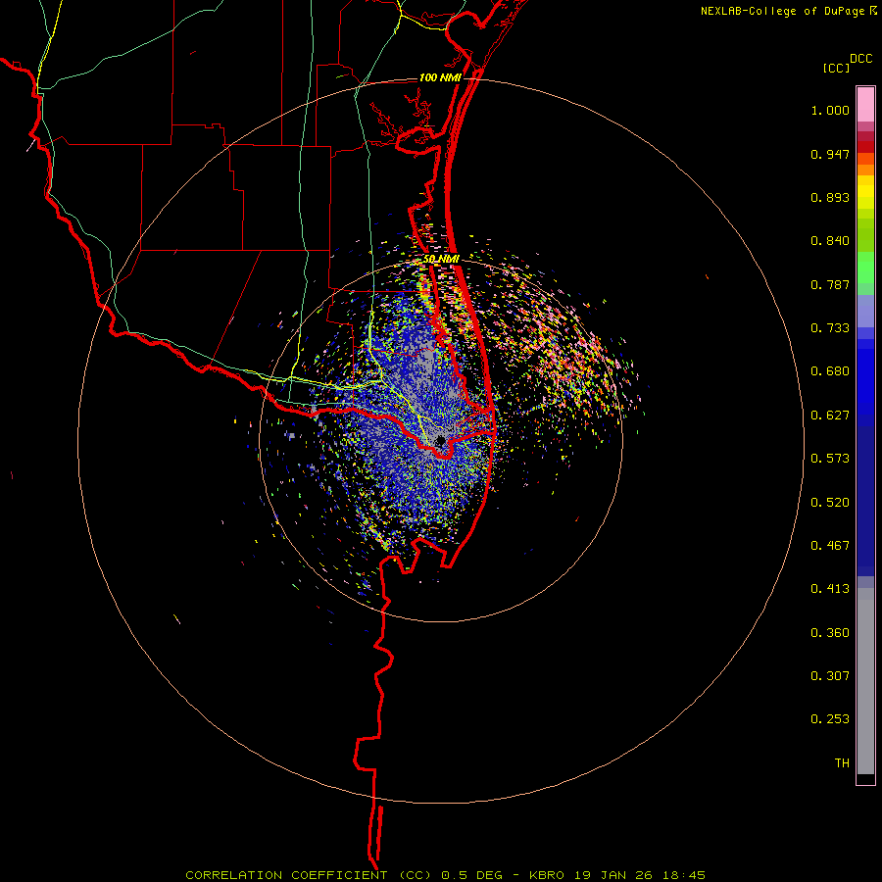Click the Correlation Coefficient caption at bottom

(x=445, y=875)
